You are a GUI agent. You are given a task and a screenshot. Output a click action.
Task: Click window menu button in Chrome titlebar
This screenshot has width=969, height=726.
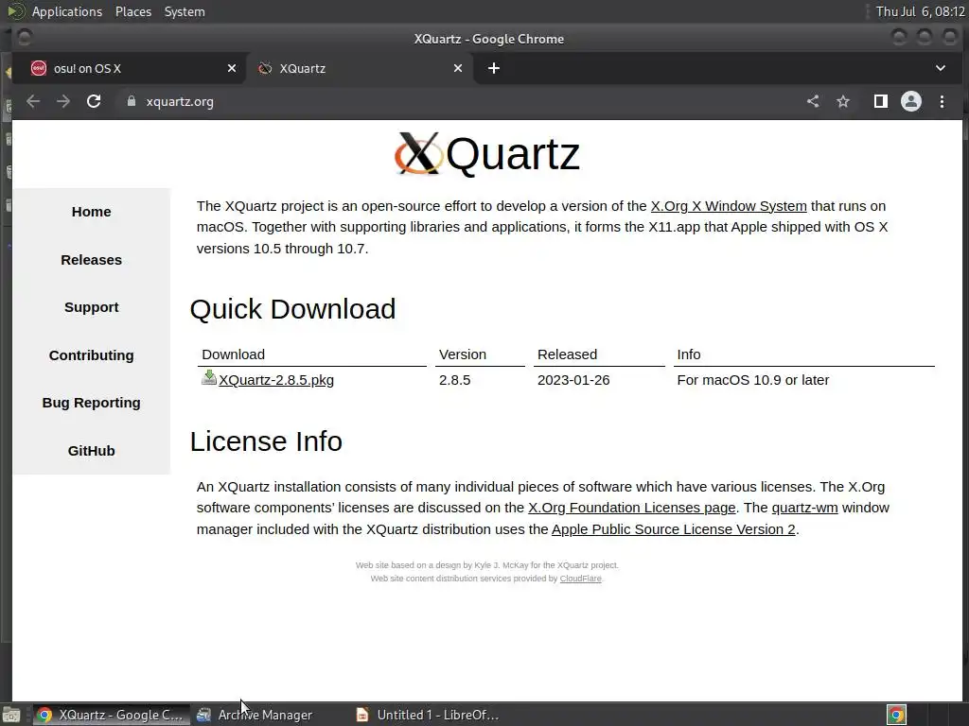(24, 38)
